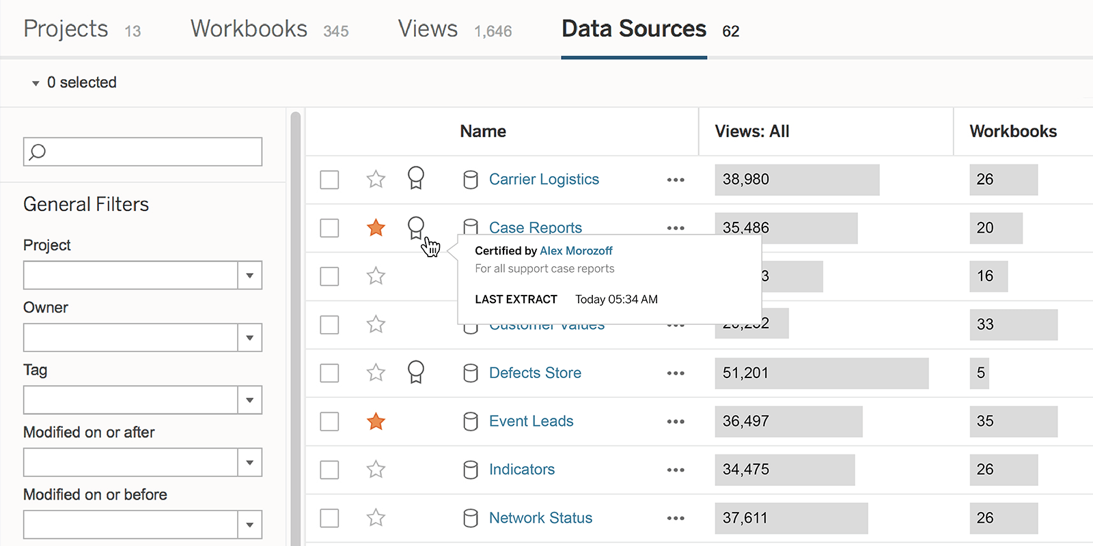
Task: Click the data source cylinder icon beside Indicators
Action: point(471,470)
